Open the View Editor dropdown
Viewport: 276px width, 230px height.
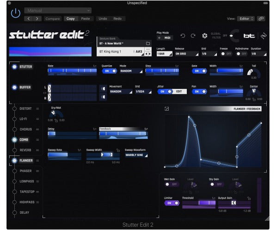[246, 19]
